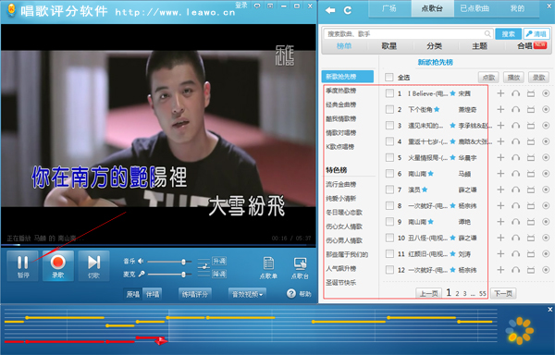Adjust the 音乐 volume slider
Image resolution: width=555 pixels, height=355 pixels.
point(169,262)
